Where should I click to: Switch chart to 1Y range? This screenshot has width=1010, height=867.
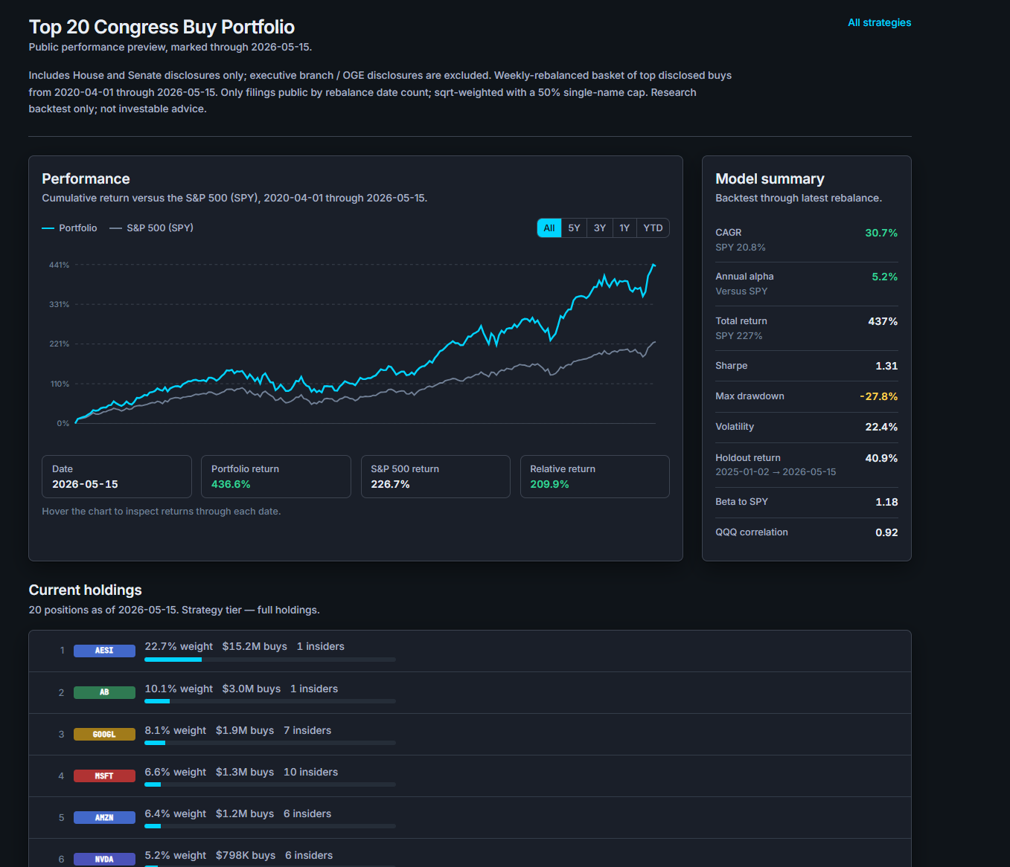pyautogui.click(x=624, y=228)
